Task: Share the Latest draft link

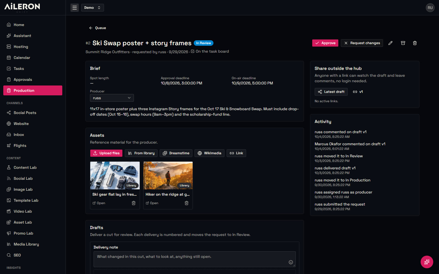Action: (331, 92)
